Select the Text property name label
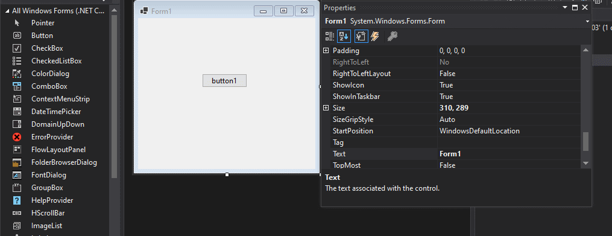612x236 pixels. (339, 154)
